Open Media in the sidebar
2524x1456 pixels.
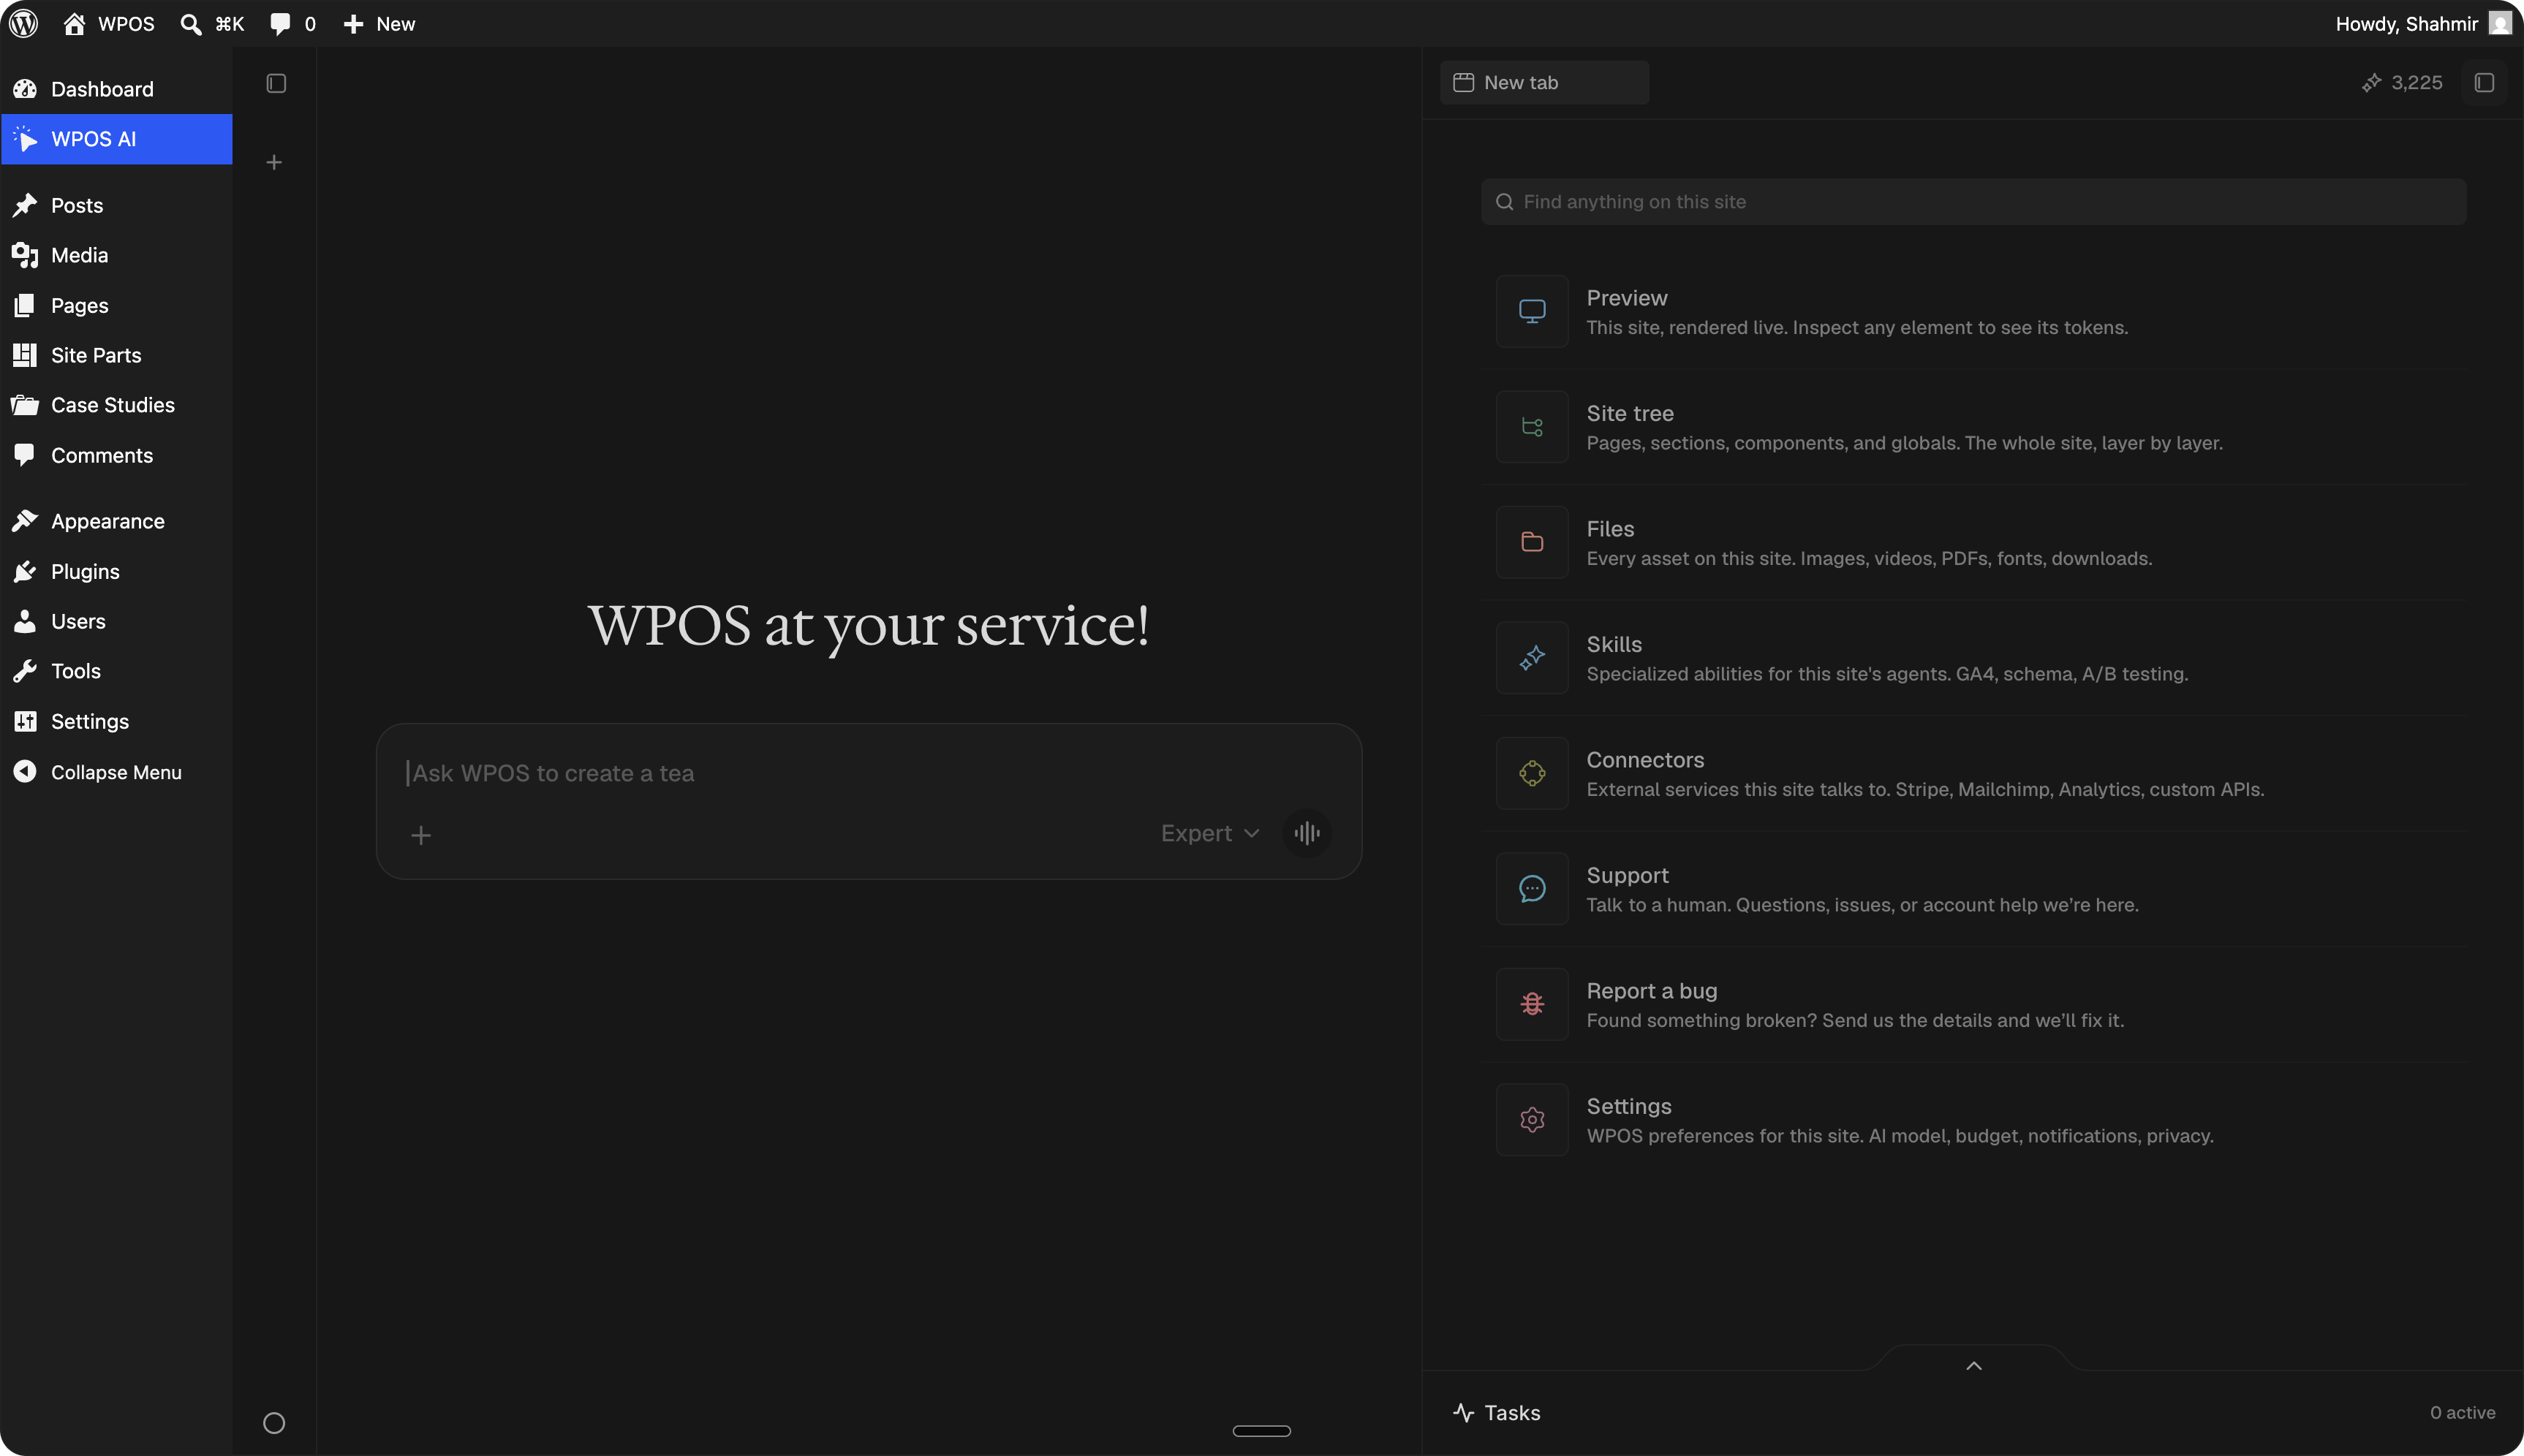pos(116,255)
